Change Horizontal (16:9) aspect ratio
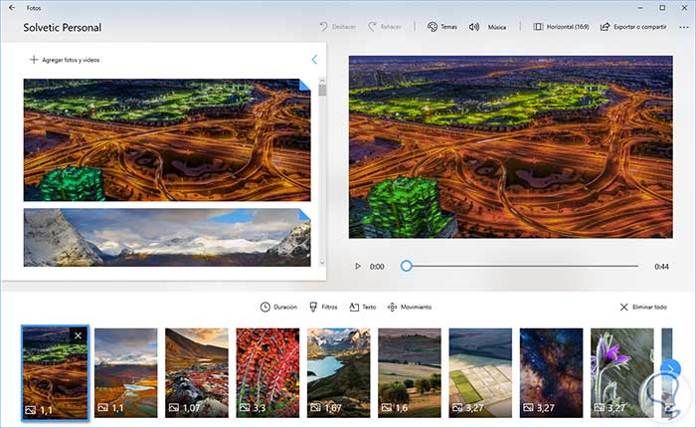Image resolution: width=696 pixels, height=428 pixels. click(561, 27)
